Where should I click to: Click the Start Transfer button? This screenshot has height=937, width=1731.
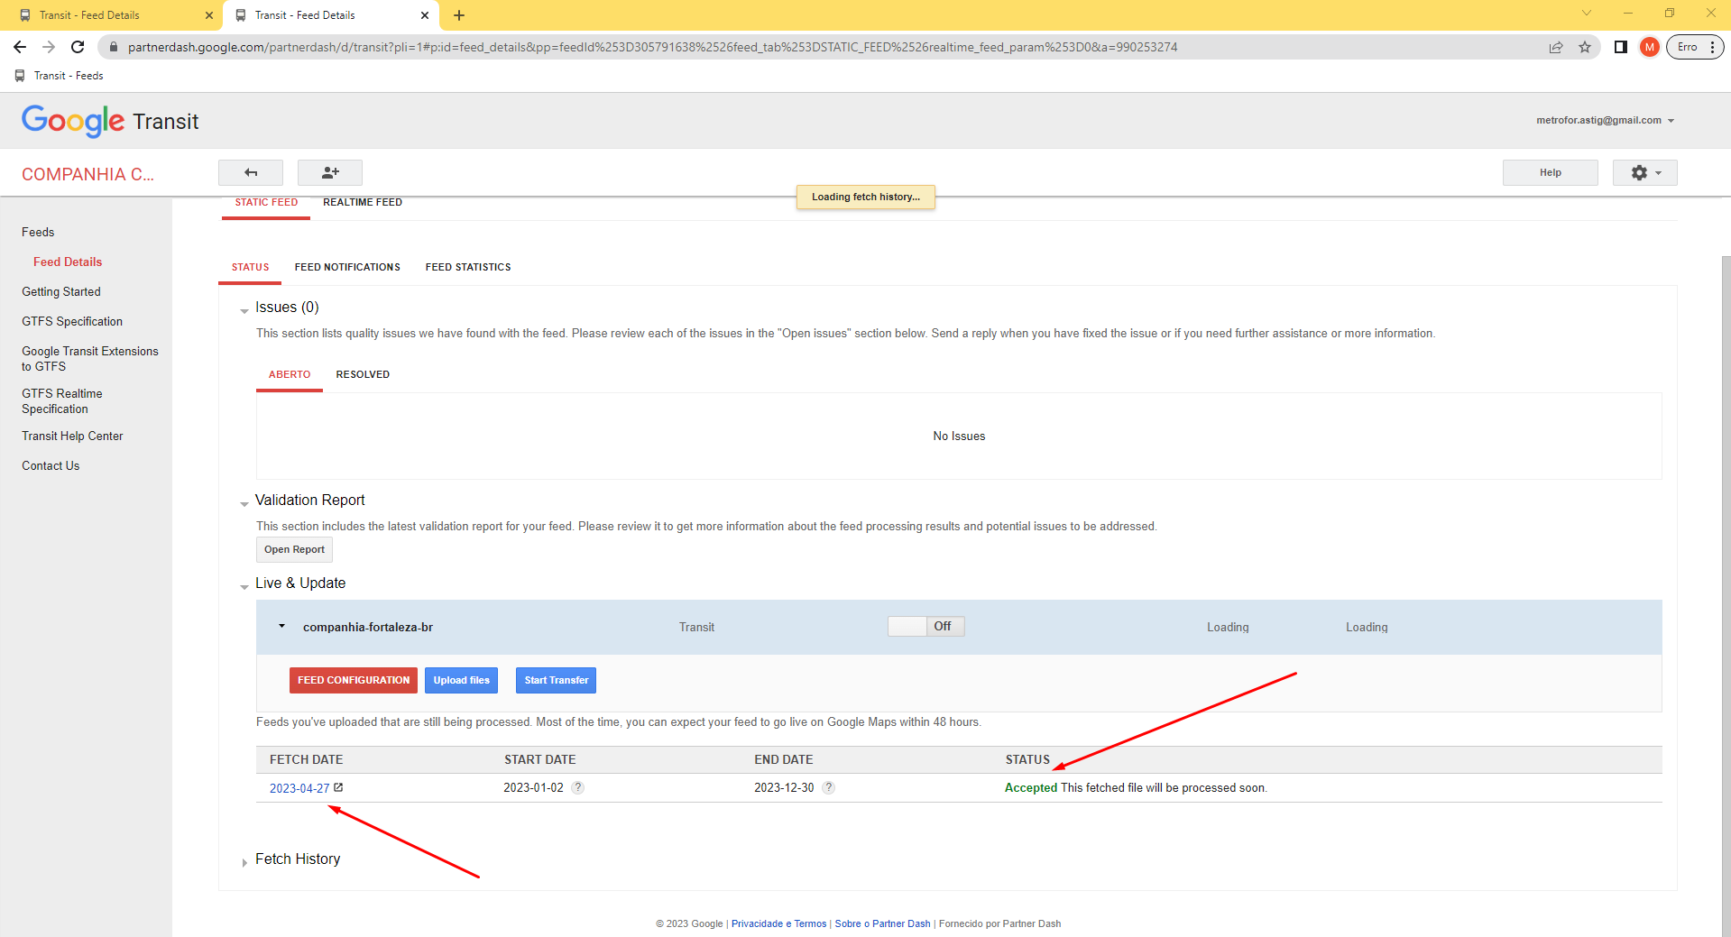point(556,680)
